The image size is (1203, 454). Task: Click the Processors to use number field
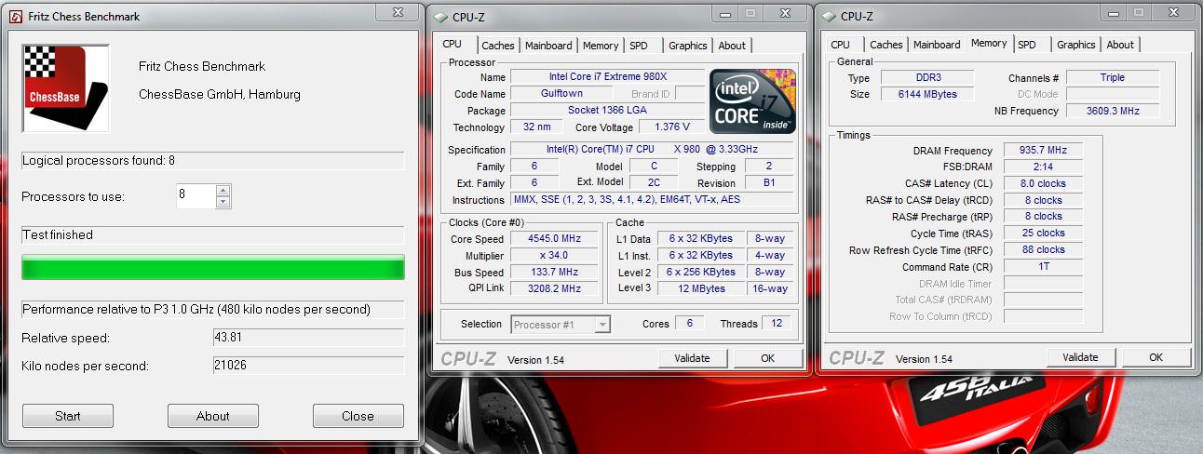pyautogui.click(x=196, y=196)
